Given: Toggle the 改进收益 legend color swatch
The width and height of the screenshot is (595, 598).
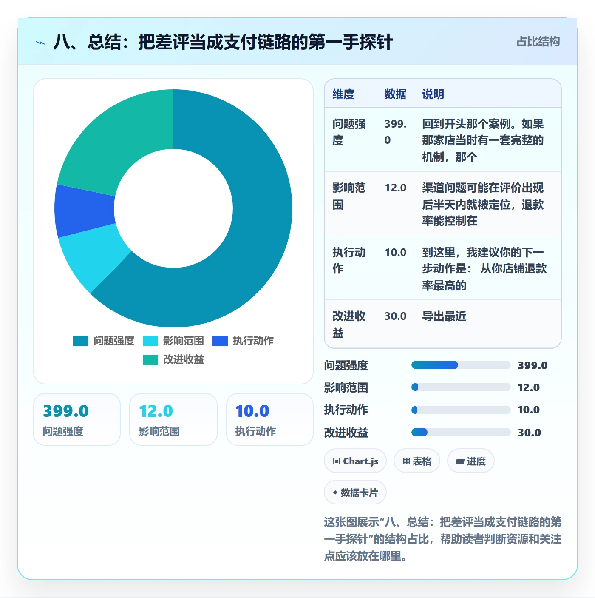Looking at the screenshot, I should coord(150,360).
